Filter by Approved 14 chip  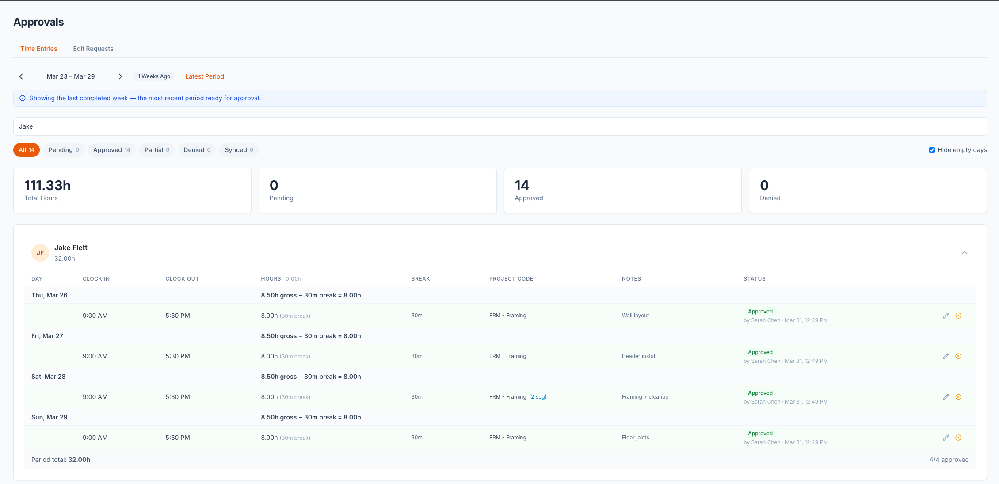pyautogui.click(x=111, y=150)
